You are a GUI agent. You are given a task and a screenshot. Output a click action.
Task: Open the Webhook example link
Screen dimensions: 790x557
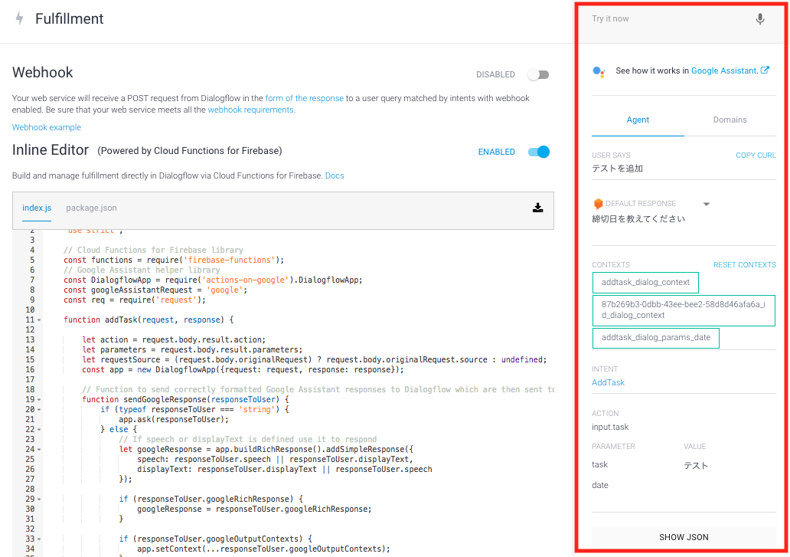[x=47, y=127]
